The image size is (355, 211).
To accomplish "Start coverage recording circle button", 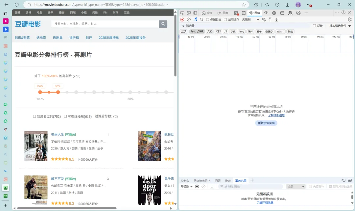I will coord(197,186).
